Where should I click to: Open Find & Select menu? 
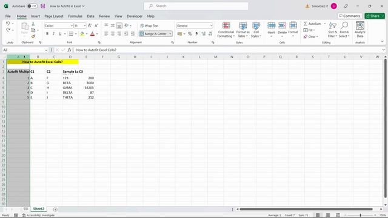pos(344,30)
